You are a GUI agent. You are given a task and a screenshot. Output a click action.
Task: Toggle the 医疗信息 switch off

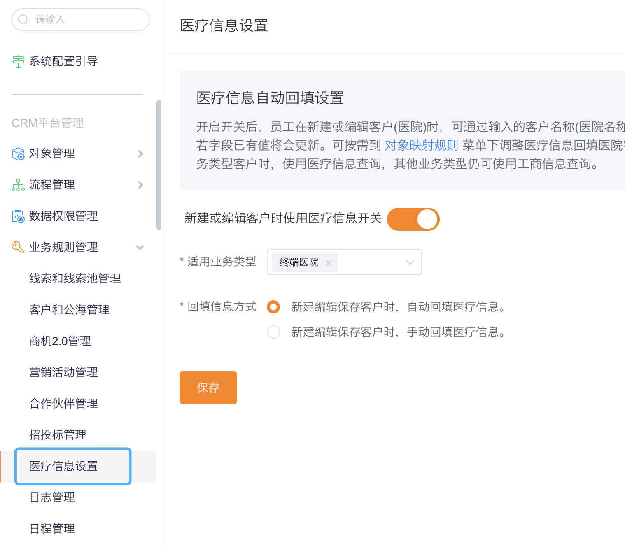pyautogui.click(x=413, y=219)
